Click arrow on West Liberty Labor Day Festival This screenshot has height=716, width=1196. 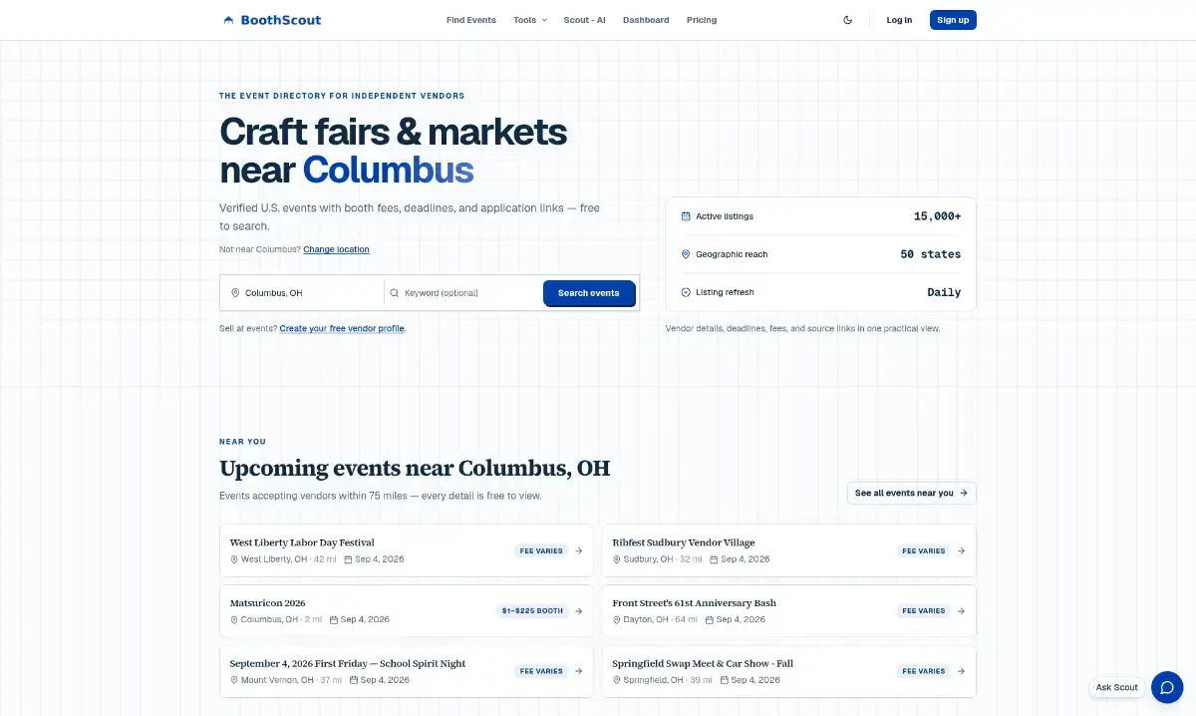[x=579, y=550]
